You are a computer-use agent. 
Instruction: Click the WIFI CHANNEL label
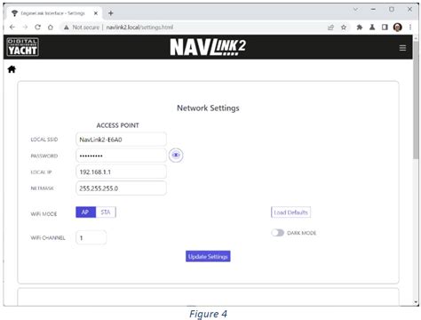(x=48, y=237)
